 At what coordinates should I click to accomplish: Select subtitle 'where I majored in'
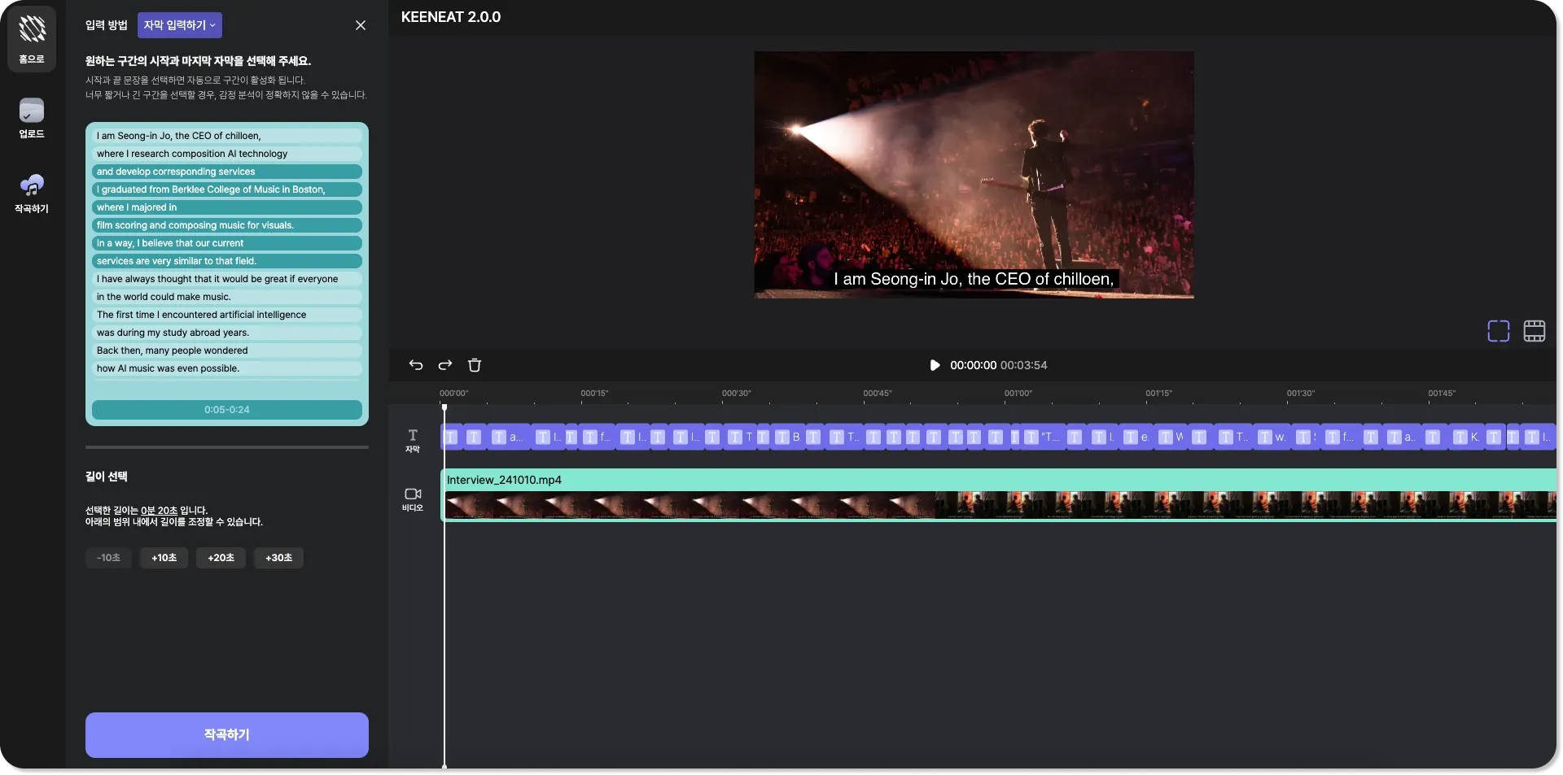coord(227,207)
